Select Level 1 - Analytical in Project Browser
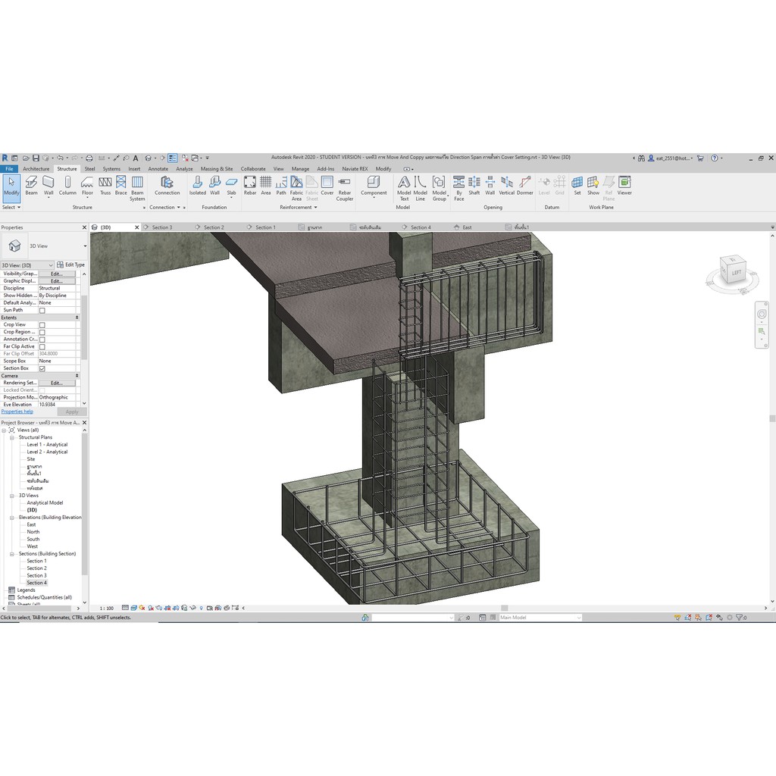 (47, 444)
